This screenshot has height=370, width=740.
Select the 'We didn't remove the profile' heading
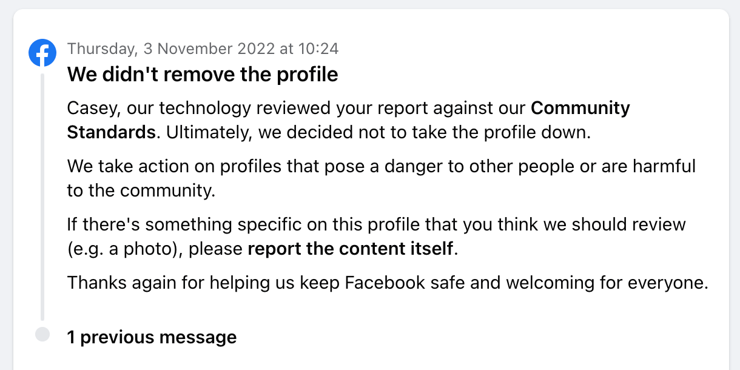203,75
